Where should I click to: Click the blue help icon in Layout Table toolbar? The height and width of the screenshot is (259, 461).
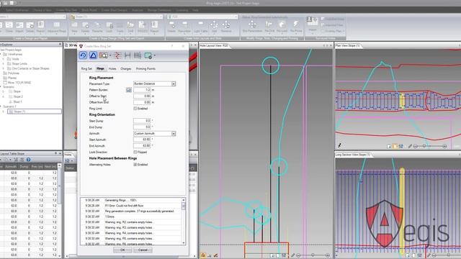click(x=29, y=160)
